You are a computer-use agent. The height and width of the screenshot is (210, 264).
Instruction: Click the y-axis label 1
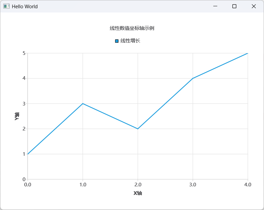(x=24, y=154)
